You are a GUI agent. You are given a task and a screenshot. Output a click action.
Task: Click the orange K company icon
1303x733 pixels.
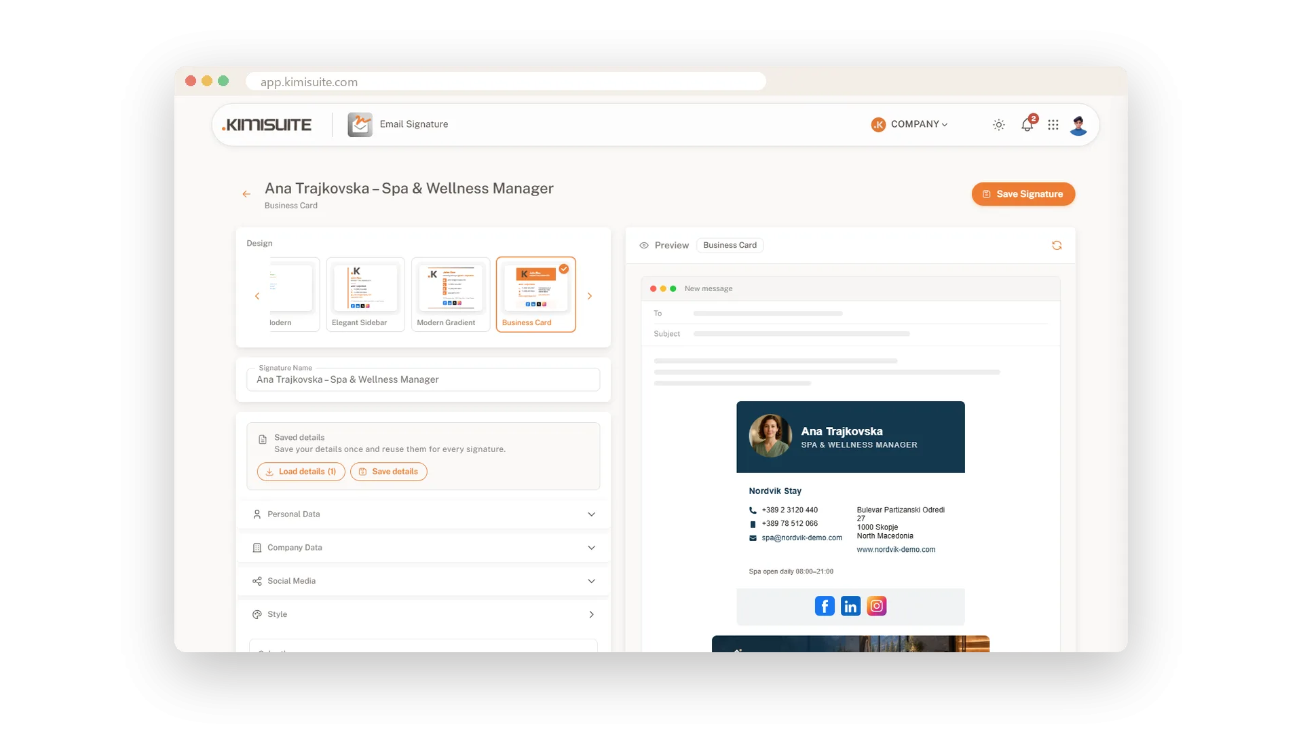878,125
